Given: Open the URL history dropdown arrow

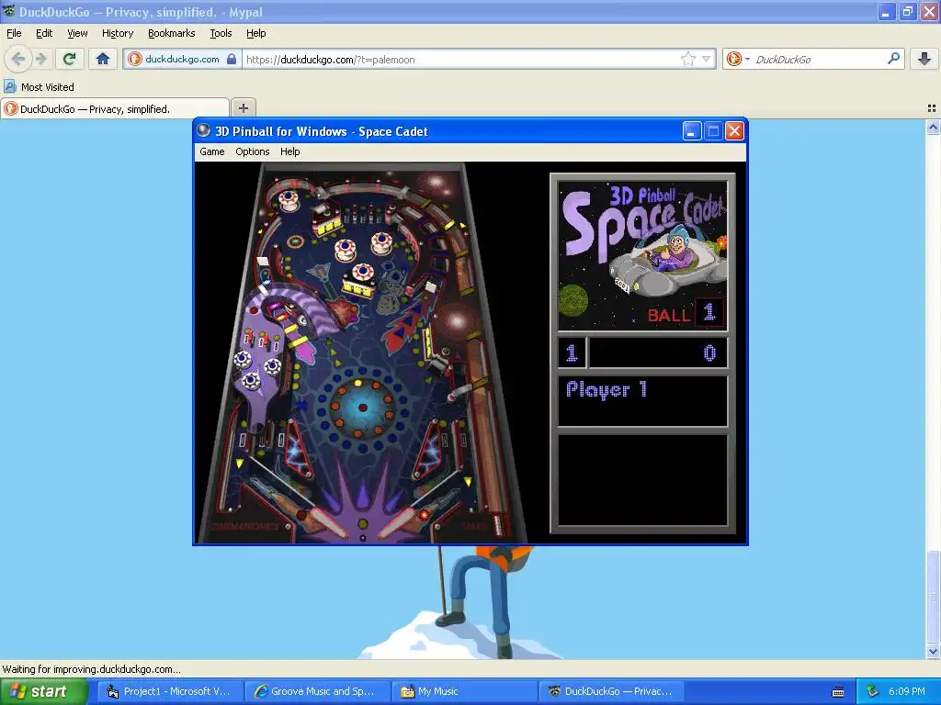Looking at the screenshot, I should [x=707, y=59].
